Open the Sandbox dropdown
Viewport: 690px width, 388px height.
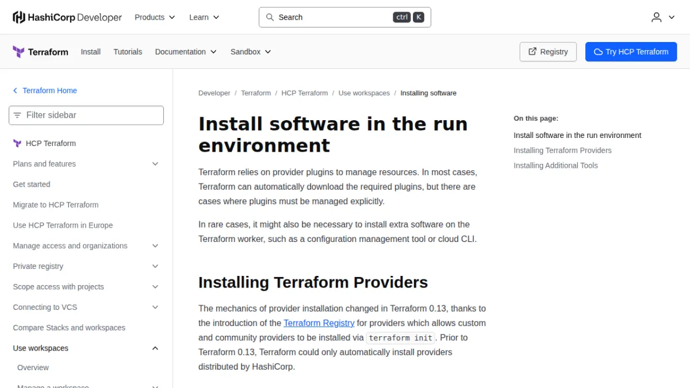[x=251, y=52]
